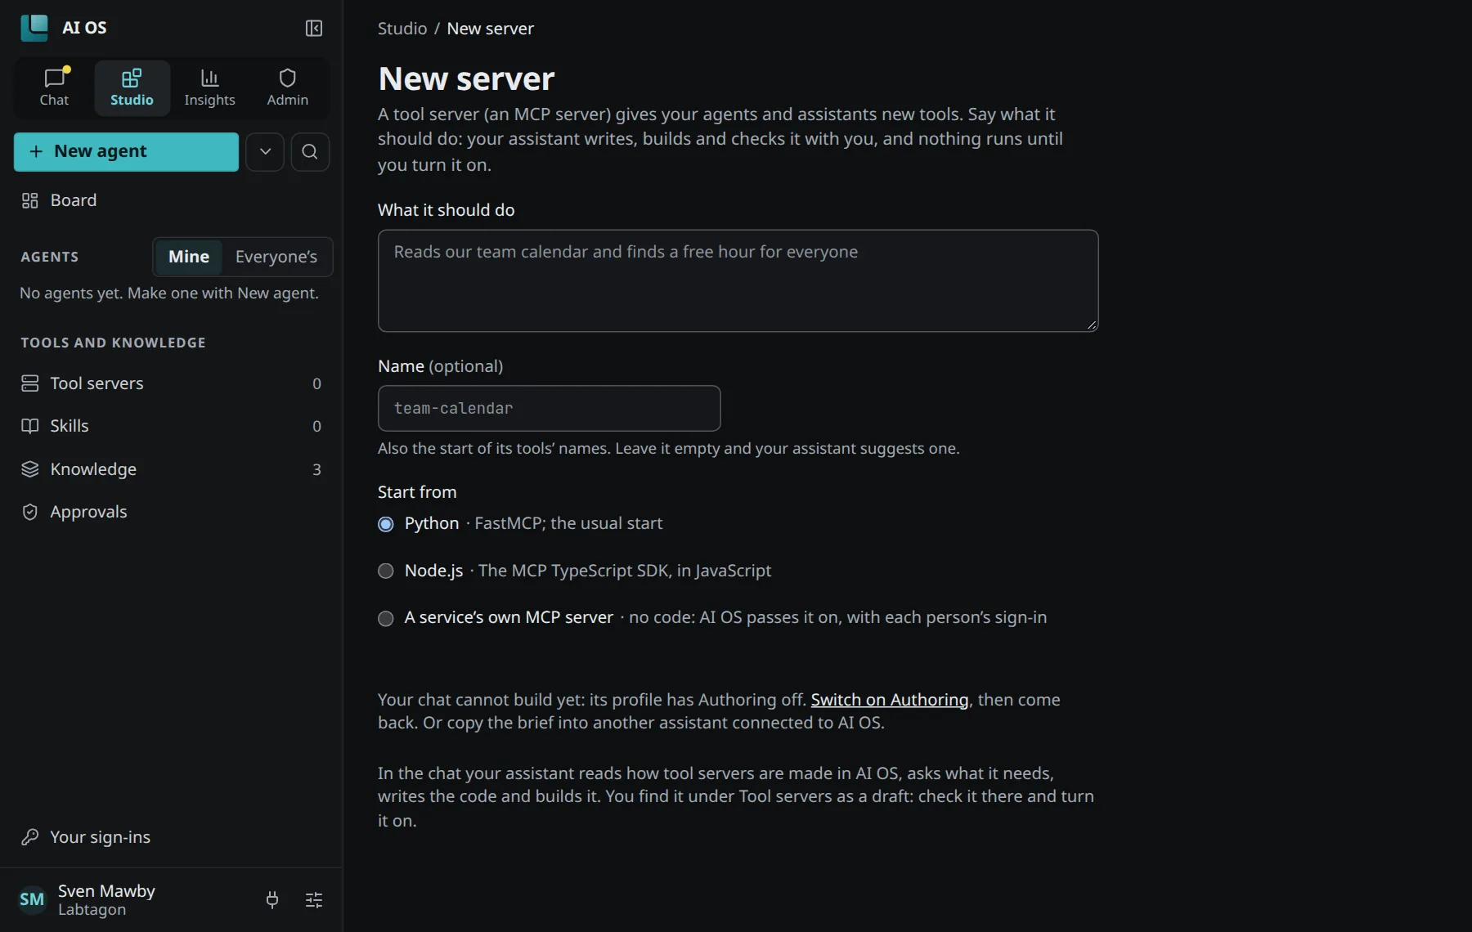
Task: Open the Insights tab
Action: (209, 87)
